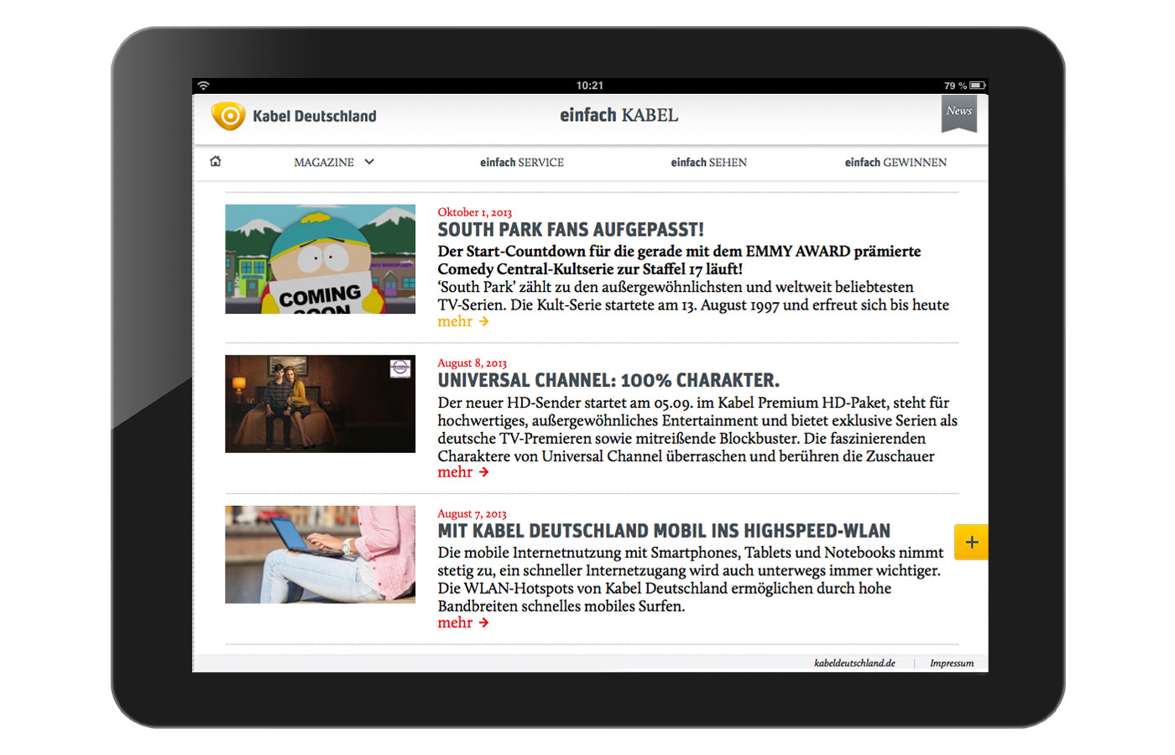
Task: Open the einfach KABEL title
Action: coord(619,115)
